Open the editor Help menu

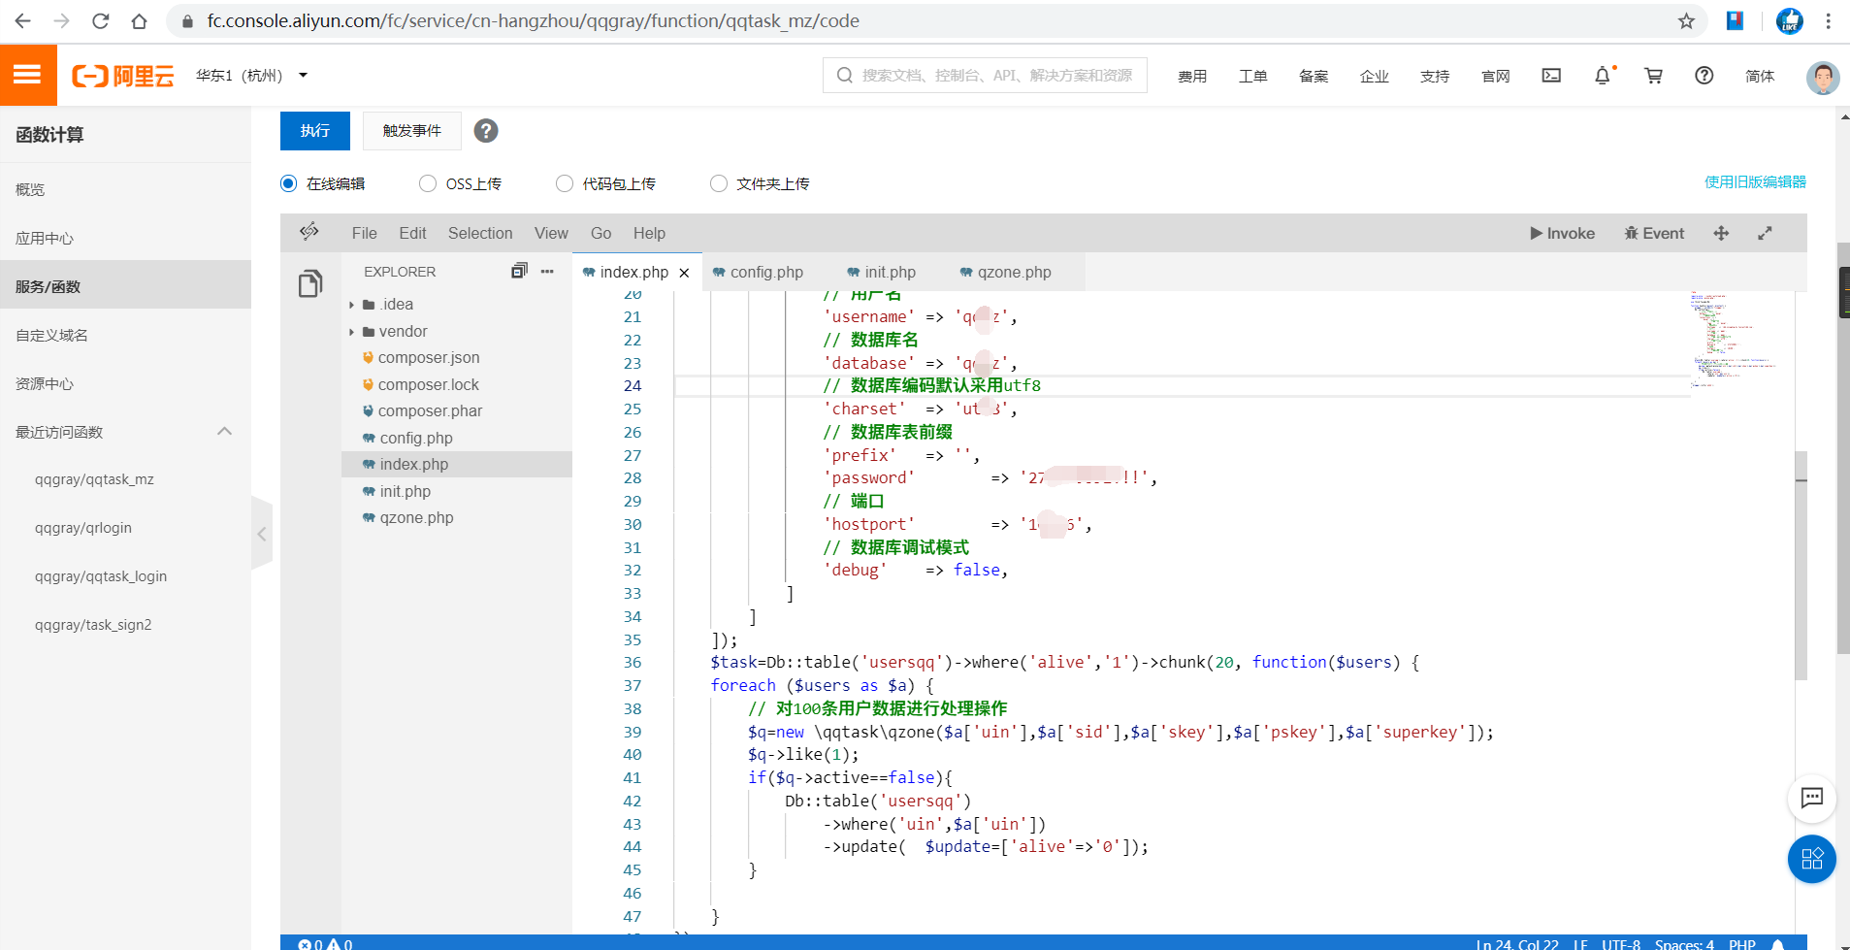click(649, 233)
